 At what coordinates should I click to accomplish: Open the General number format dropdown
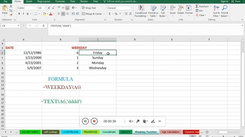[x=131, y=8]
